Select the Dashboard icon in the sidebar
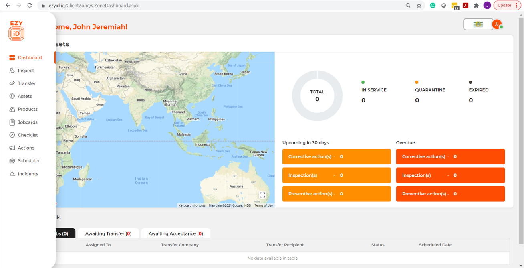This screenshot has width=524, height=268. point(12,57)
